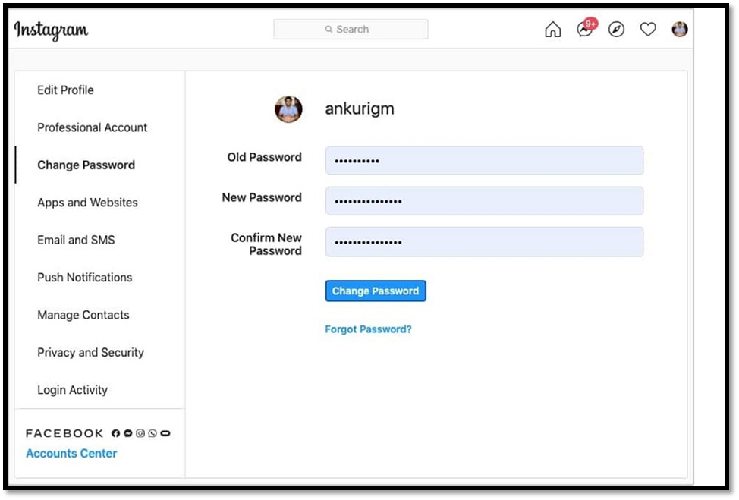739x500 pixels.
Task: Select Edit Profile in sidebar
Action: pyautogui.click(x=65, y=90)
